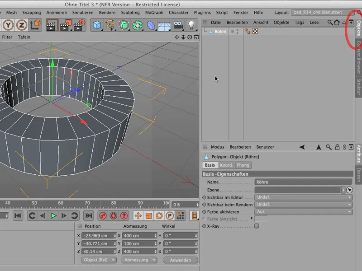Click the Farbe (Ansicht) color swatch
The image size is (362, 271).
pos(261,219)
